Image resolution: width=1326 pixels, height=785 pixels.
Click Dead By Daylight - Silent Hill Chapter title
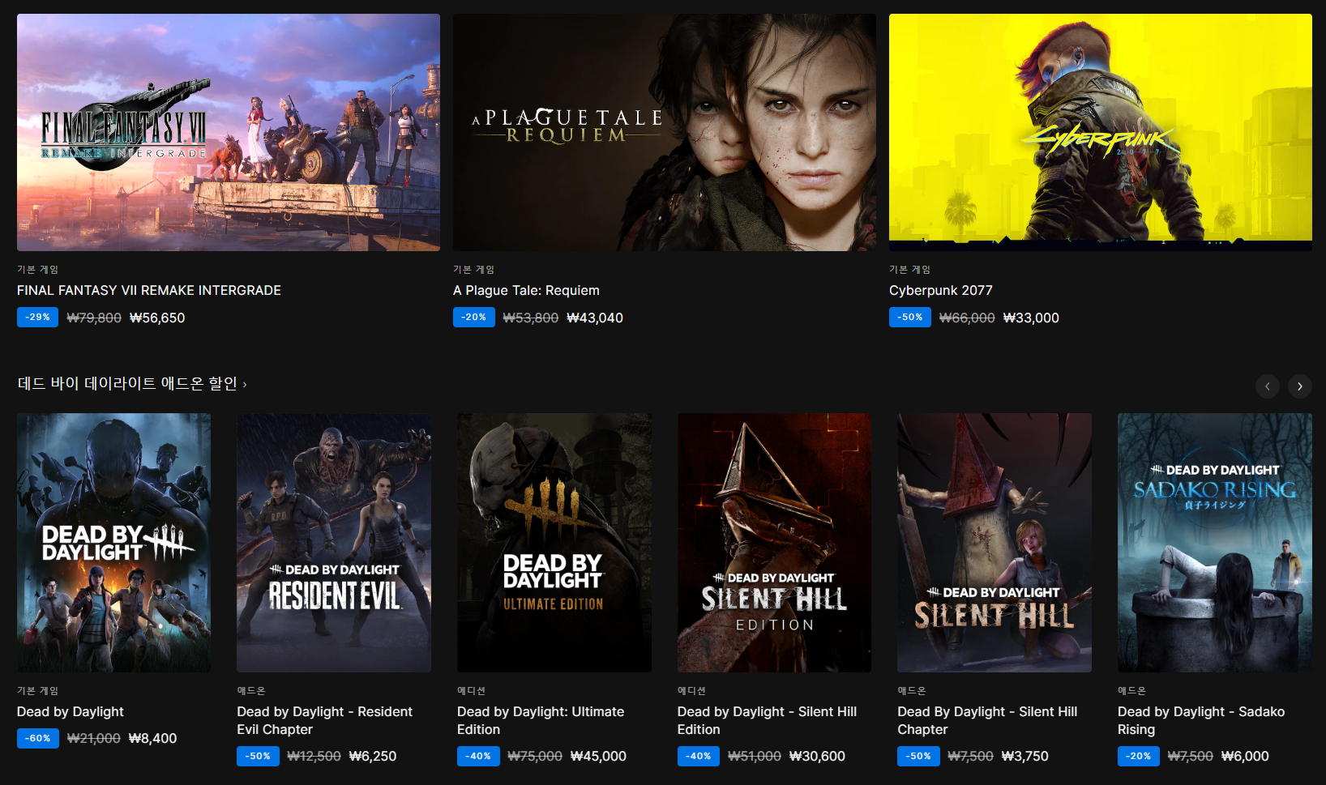(987, 720)
